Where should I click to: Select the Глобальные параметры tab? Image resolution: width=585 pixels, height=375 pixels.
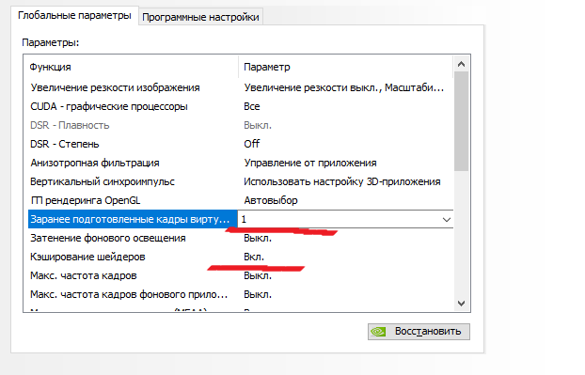[74, 16]
